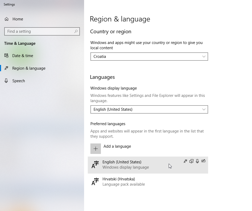This screenshot has height=211, width=252.
Task: Click the Date & time calendar icon
Action: (6, 55)
